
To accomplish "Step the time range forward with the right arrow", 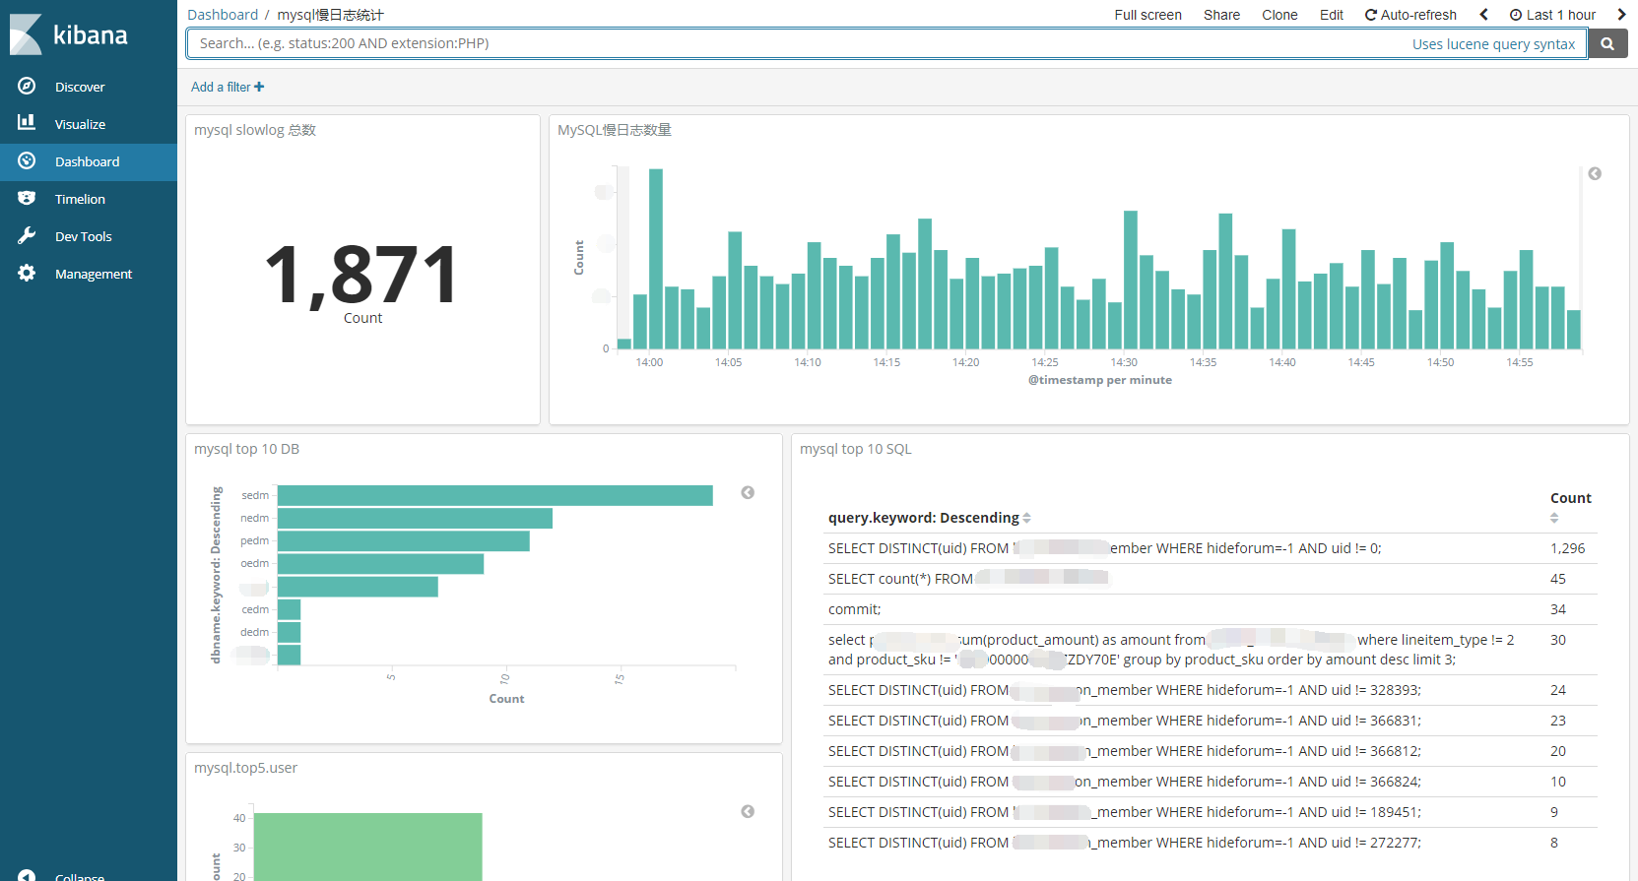I will click(1621, 15).
